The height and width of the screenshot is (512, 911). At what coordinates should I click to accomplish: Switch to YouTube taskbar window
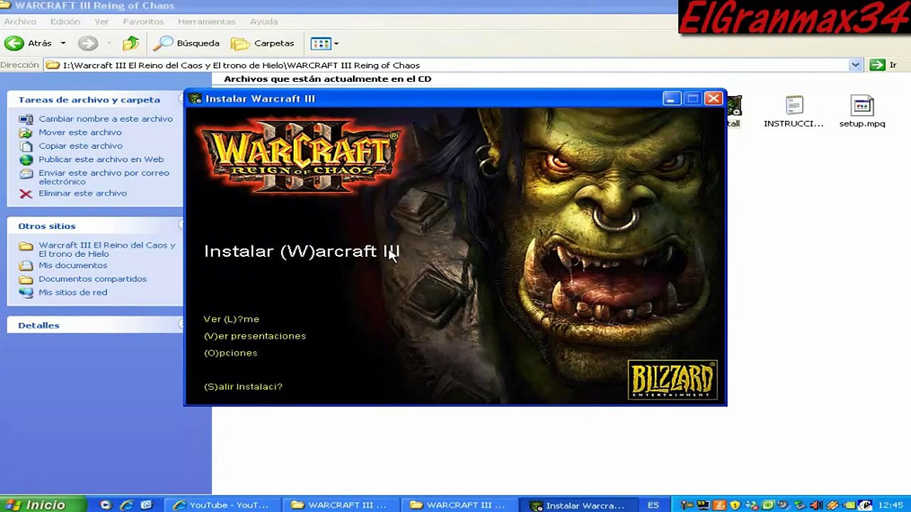[x=222, y=505]
